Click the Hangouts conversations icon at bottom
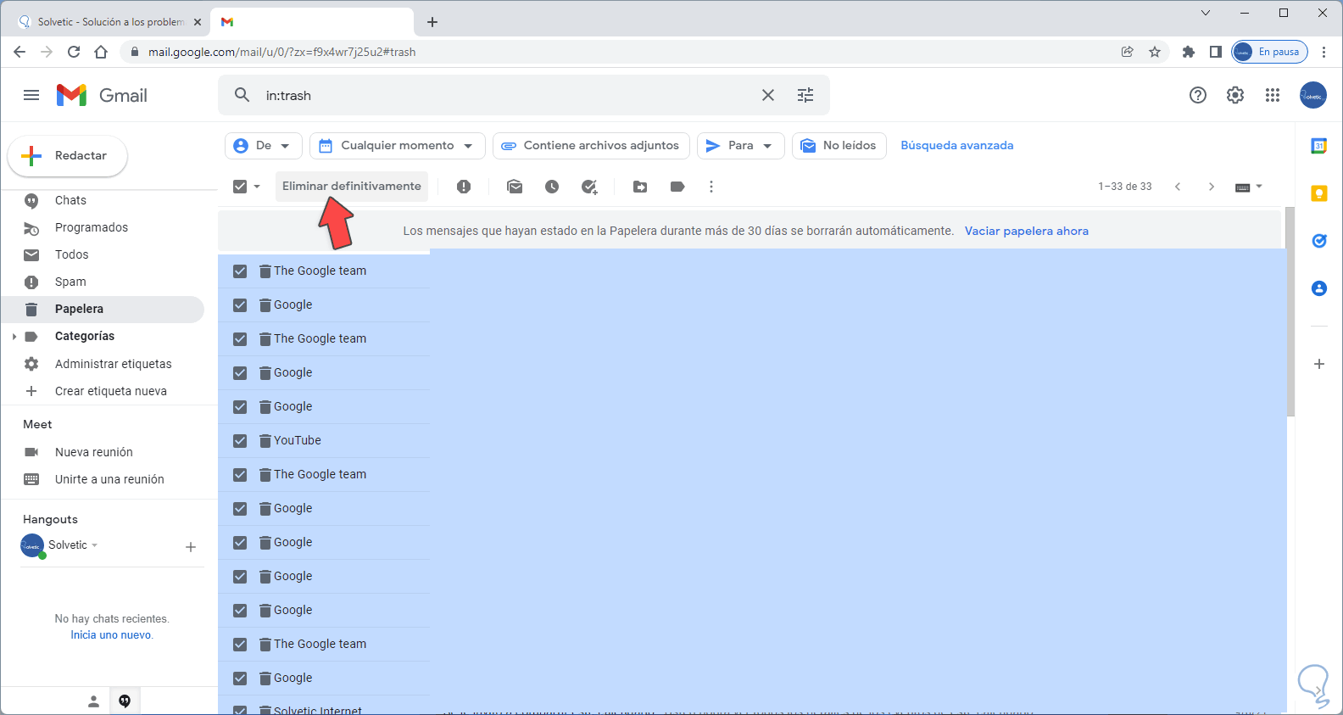The image size is (1343, 715). [x=125, y=701]
